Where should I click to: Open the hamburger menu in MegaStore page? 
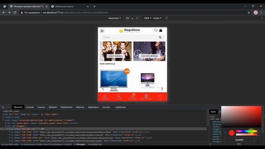pyautogui.click(x=102, y=31)
